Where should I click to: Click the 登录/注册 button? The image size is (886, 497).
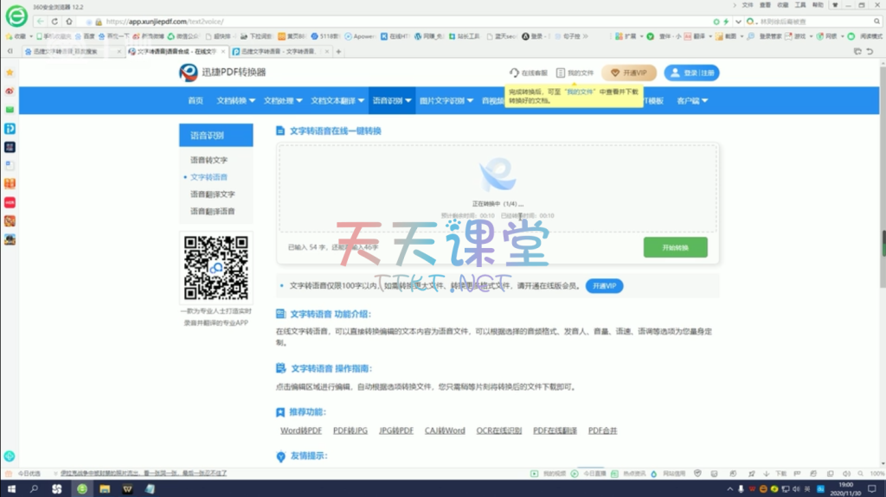[x=691, y=73]
